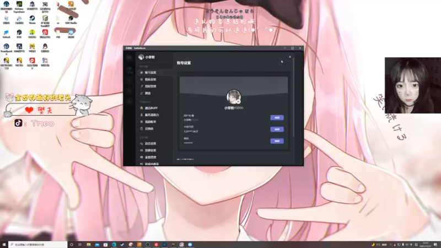Select the 游戏内覆盖 overlay entry

click(x=155, y=164)
